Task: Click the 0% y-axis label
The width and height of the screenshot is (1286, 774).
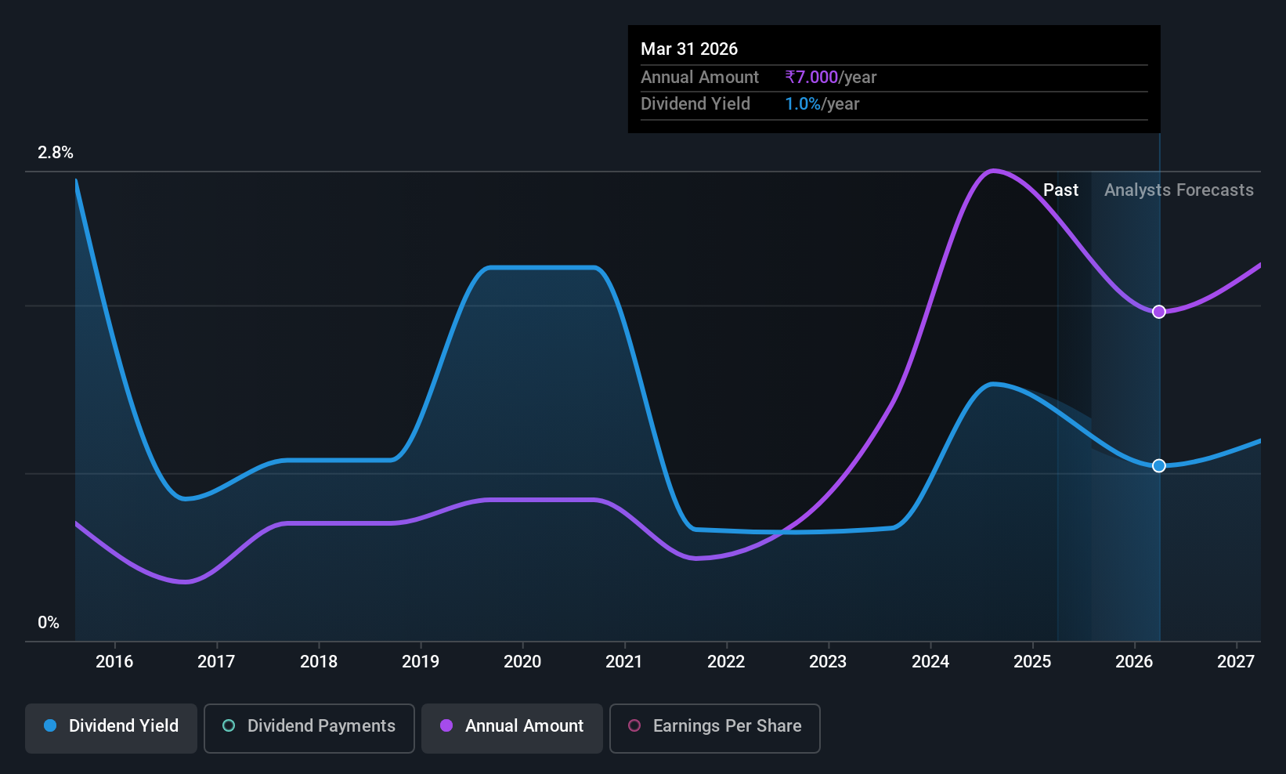Action: pos(49,623)
